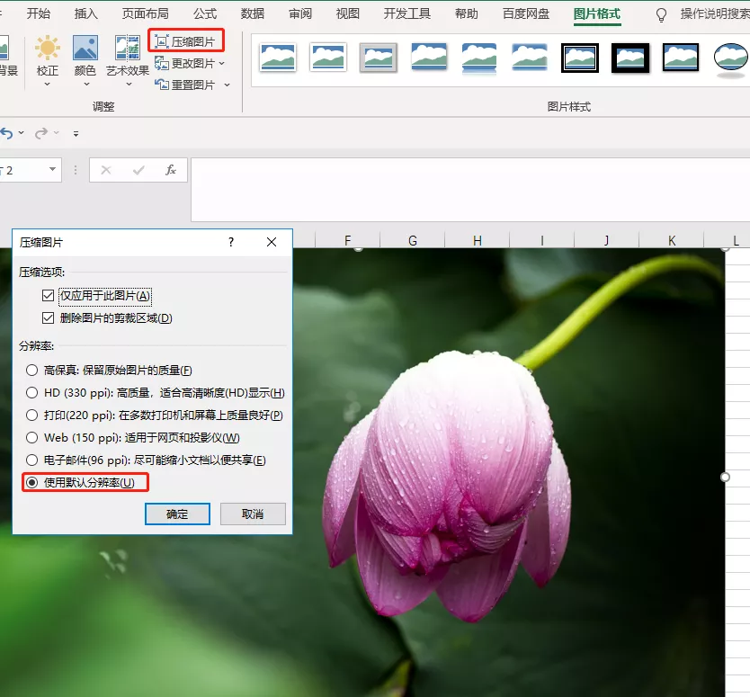This screenshot has width=750, height=697.
Task: Select a framed picture style from the gallery
Action: (x=580, y=57)
